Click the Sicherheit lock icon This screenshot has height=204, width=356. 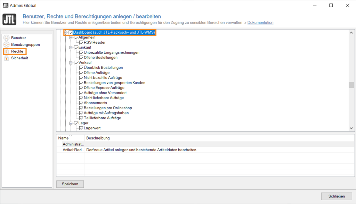[6, 58]
